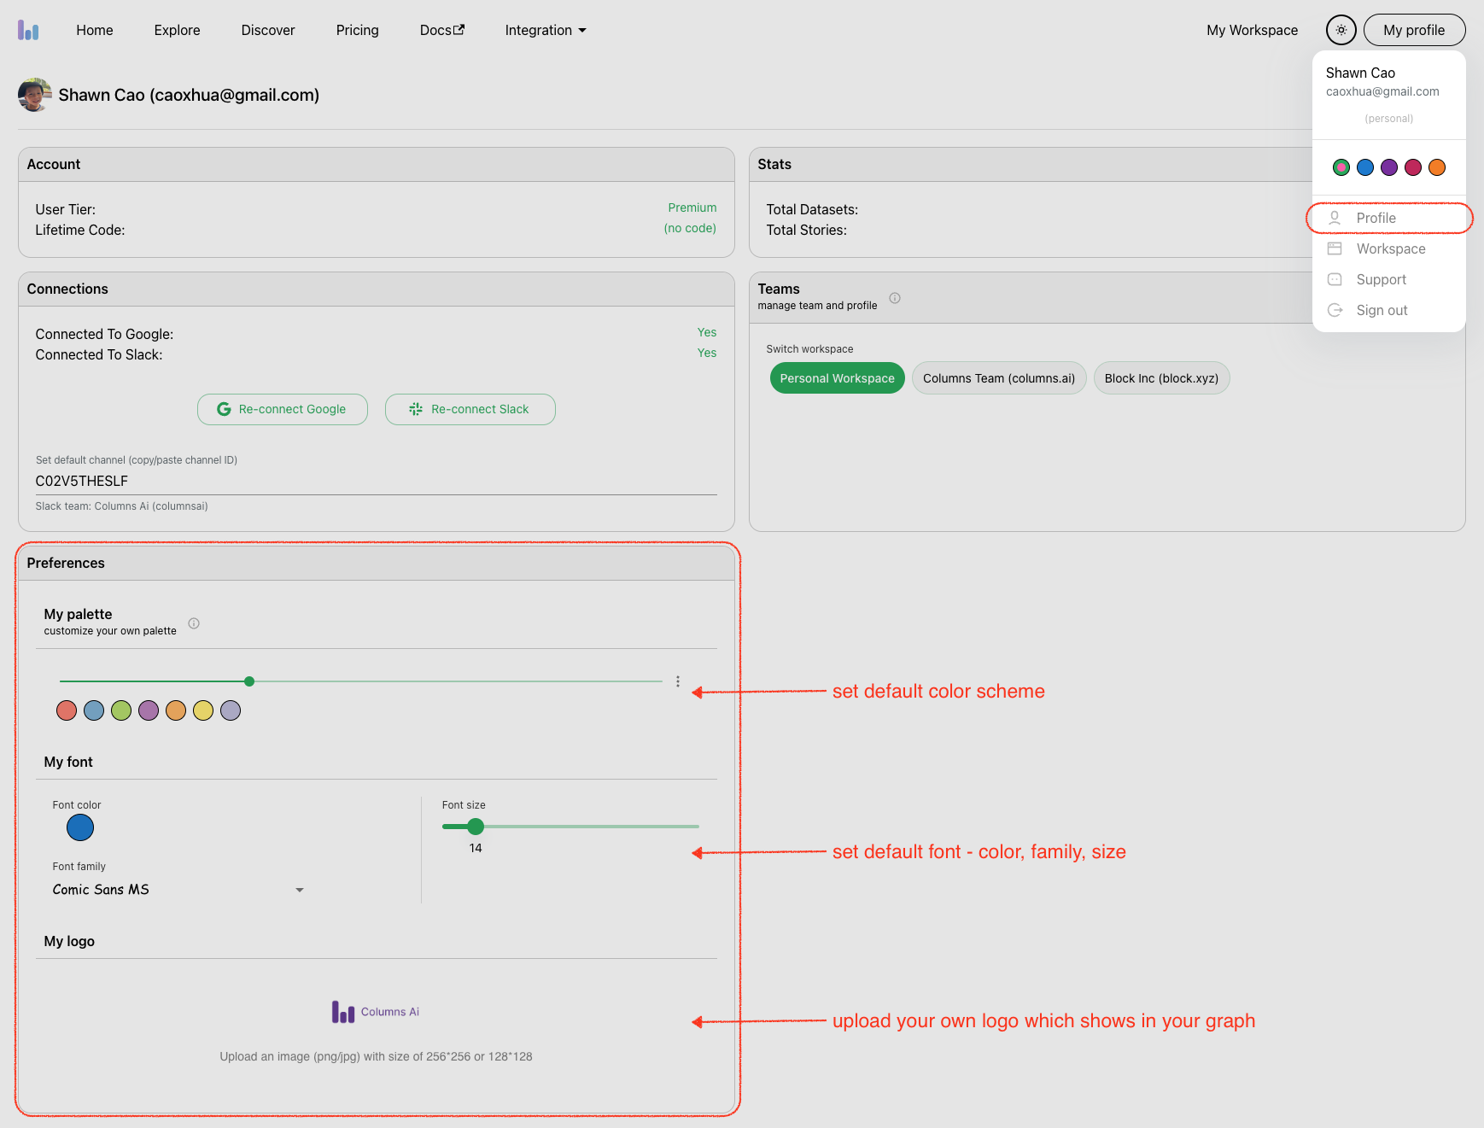The image size is (1484, 1128).
Task: Select the red palette color swatch
Action: (x=67, y=710)
